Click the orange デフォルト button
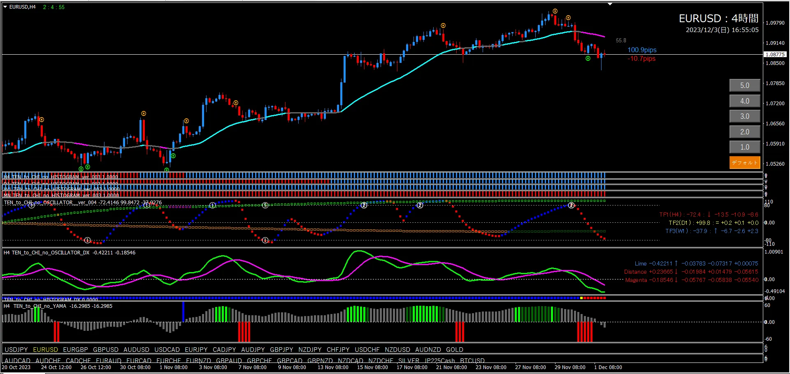Image resolution: width=790 pixels, height=374 pixels. (x=745, y=163)
